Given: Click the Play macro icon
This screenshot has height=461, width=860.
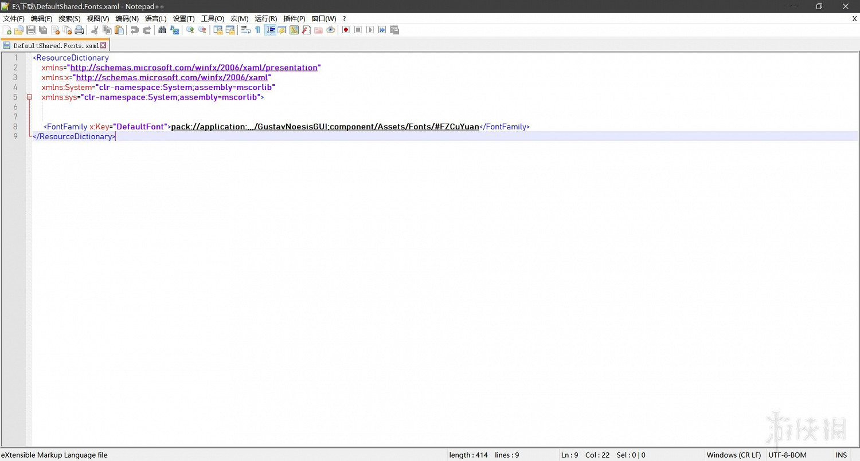Looking at the screenshot, I should [x=370, y=30].
